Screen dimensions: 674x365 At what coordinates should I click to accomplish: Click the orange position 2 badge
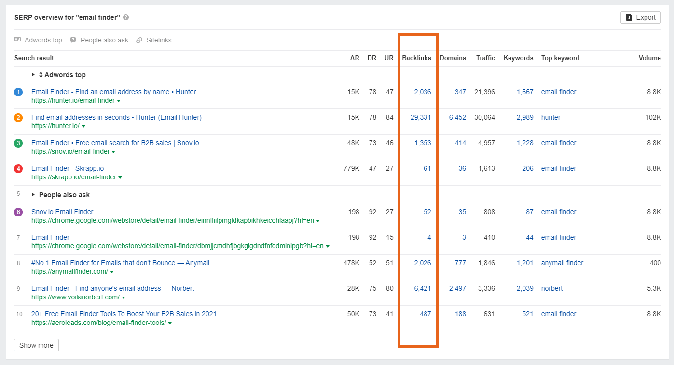pyautogui.click(x=18, y=117)
